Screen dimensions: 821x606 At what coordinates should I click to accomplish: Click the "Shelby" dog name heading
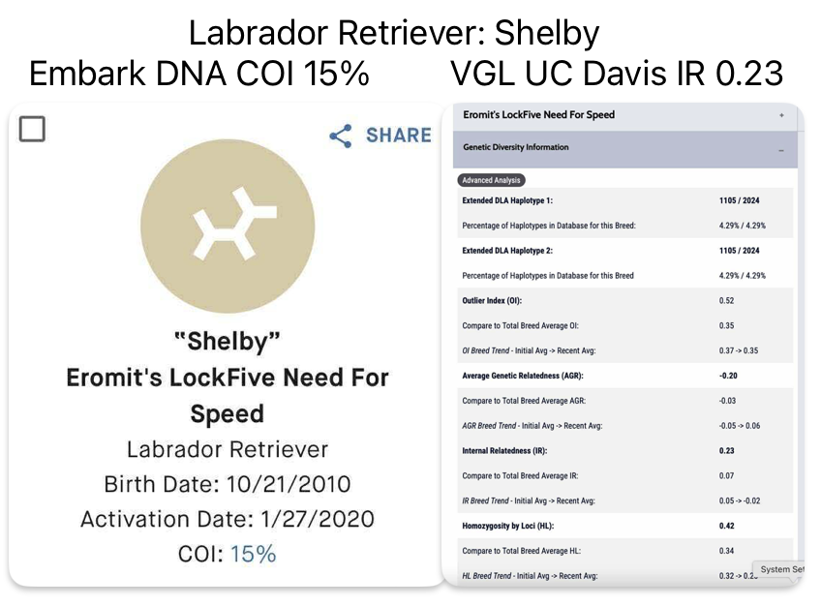point(228,341)
